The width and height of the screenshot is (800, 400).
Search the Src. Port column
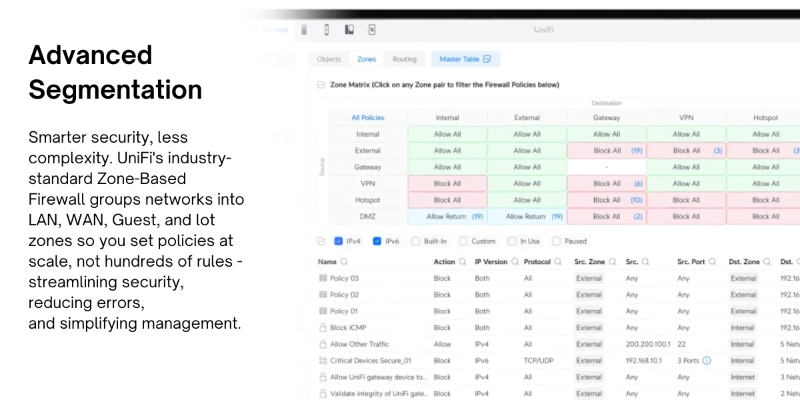tap(713, 262)
